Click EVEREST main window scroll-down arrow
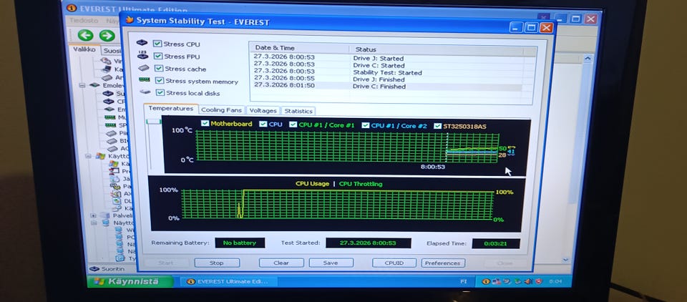The image size is (687, 302). pos(565,260)
